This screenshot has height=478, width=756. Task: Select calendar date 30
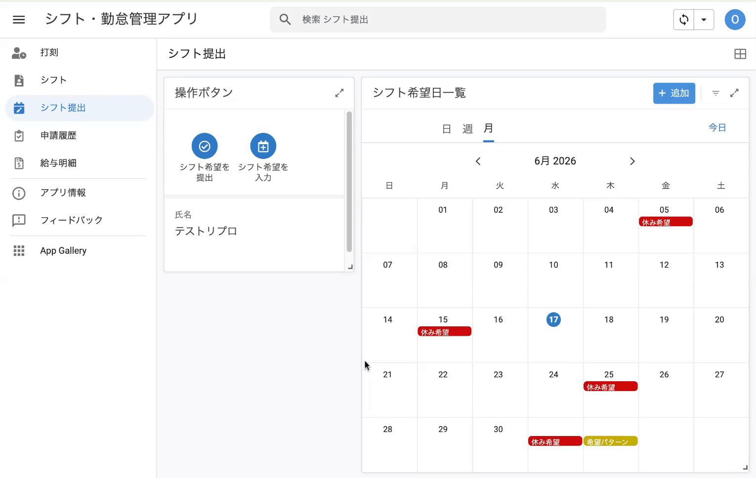[498, 429]
